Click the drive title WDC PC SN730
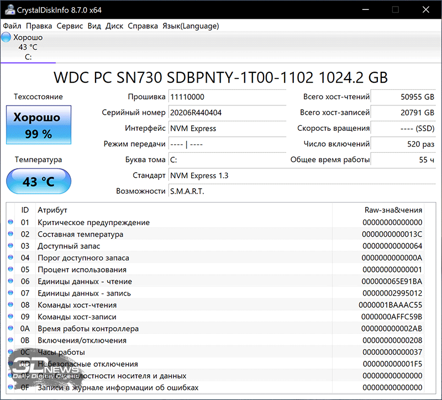Image resolution: width=442 pixels, height=400 pixels. (220, 77)
